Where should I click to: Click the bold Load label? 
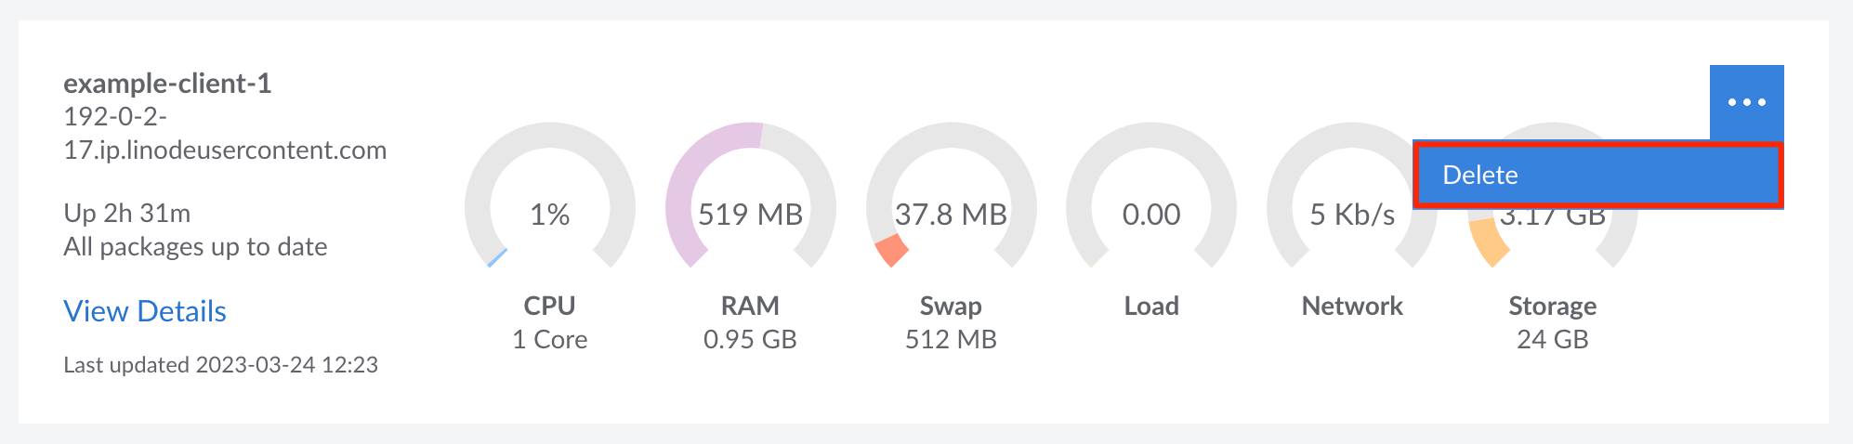1151,306
